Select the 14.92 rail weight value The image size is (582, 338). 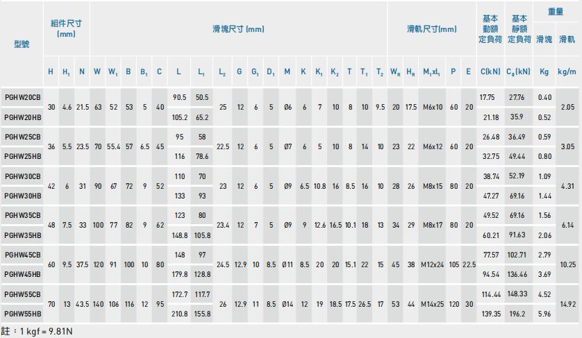[567, 304]
